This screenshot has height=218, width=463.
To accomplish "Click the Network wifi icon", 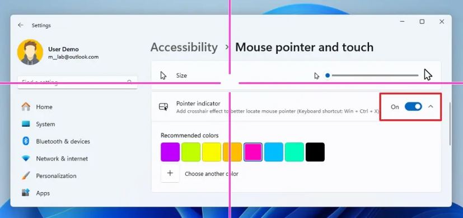I will (26, 159).
